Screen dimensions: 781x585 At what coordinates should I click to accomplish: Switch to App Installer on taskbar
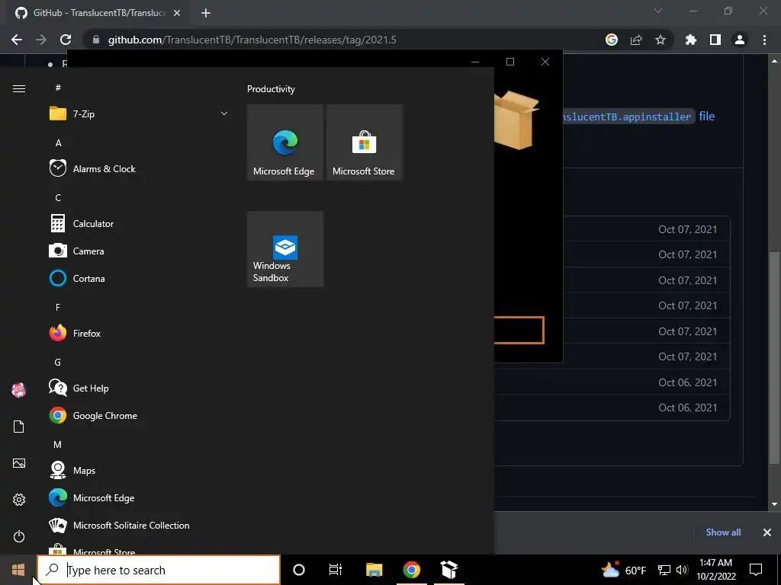(449, 570)
